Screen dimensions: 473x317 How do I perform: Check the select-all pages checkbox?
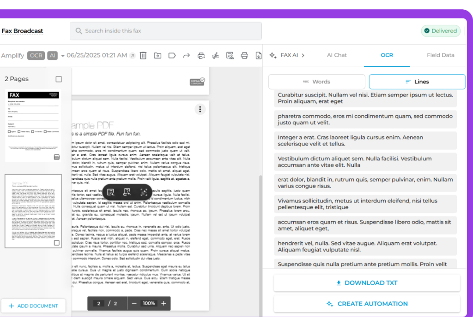[59, 79]
